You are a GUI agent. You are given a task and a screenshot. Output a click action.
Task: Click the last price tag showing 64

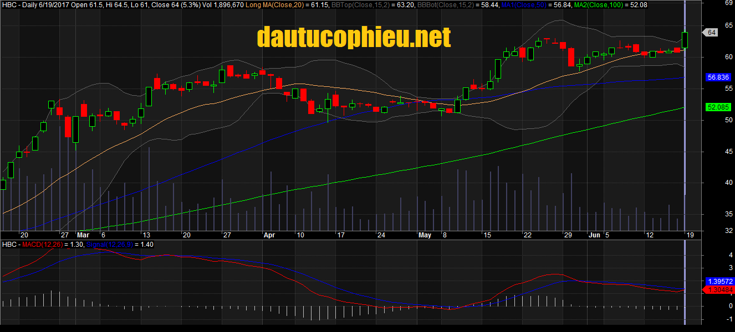point(712,33)
